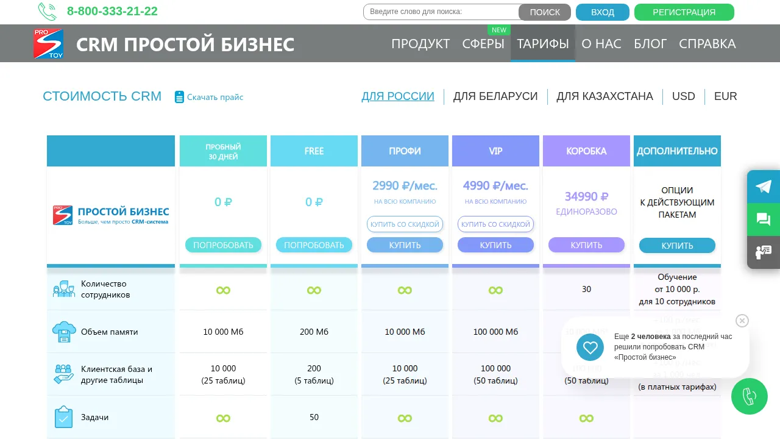Open the СФЕРЫ menu

click(483, 44)
